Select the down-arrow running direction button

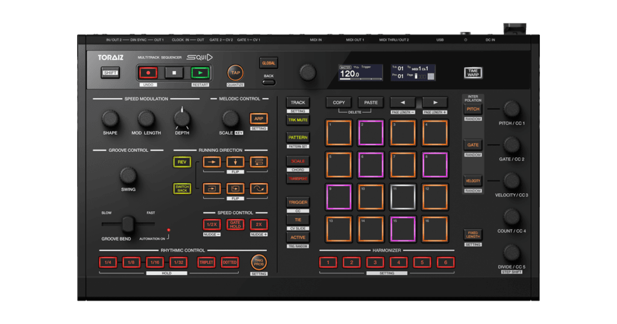point(236,162)
